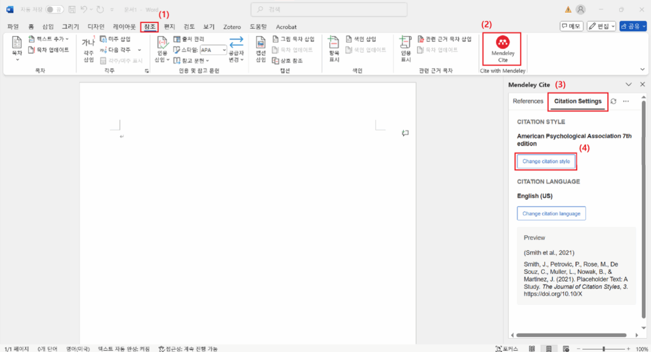
Task: Open the Mendeley panel more options menu
Action: tap(626, 101)
